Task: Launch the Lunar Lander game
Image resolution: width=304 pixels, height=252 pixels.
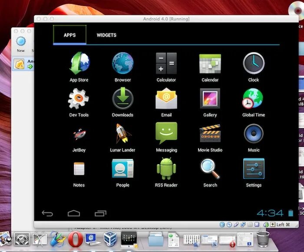Action: click(x=123, y=137)
